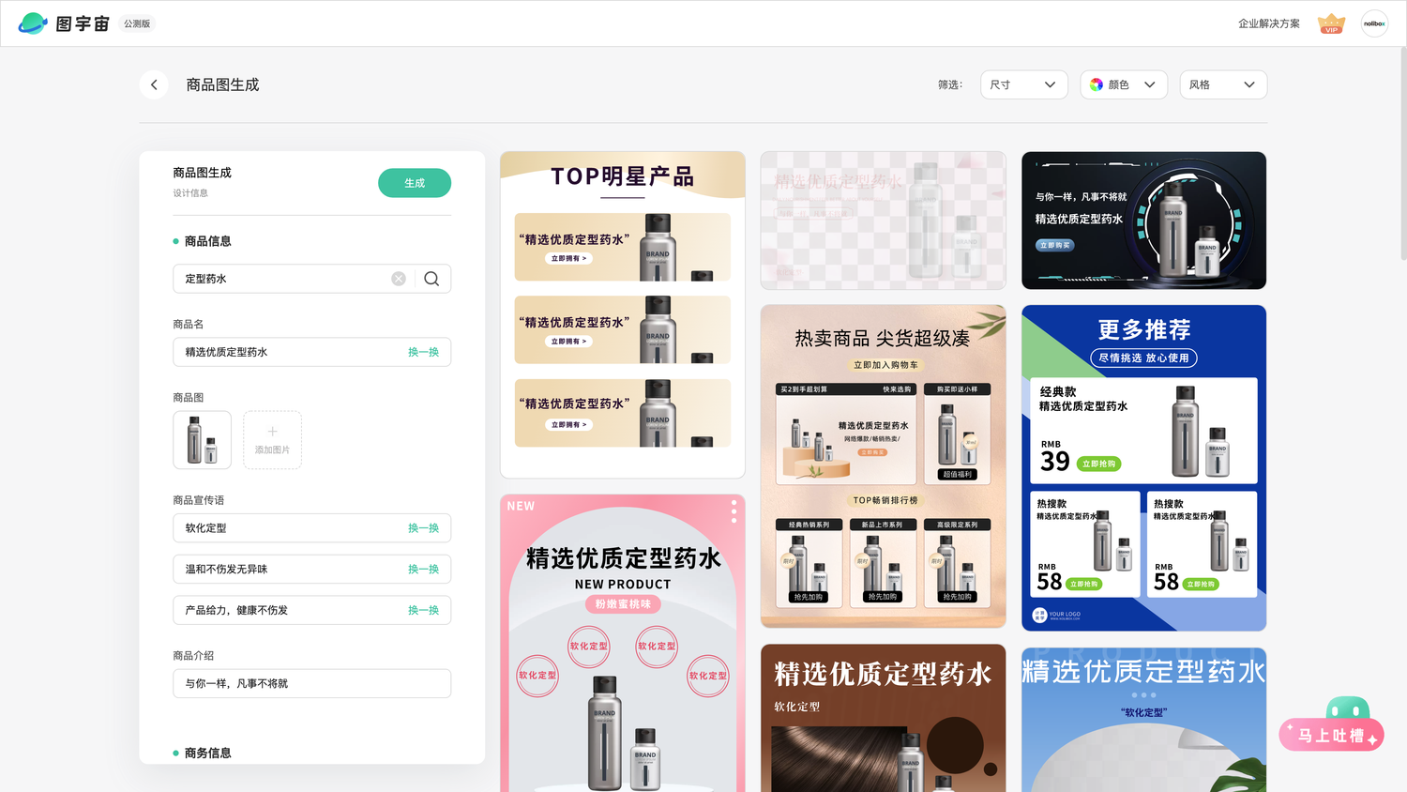Open the nolibox user avatar
The image size is (1407, 792).
pyautogui.click(x=1374, y=23)
